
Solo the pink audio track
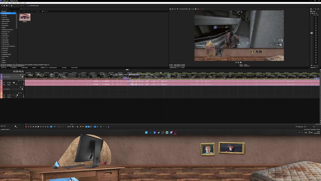coord(21,81)
